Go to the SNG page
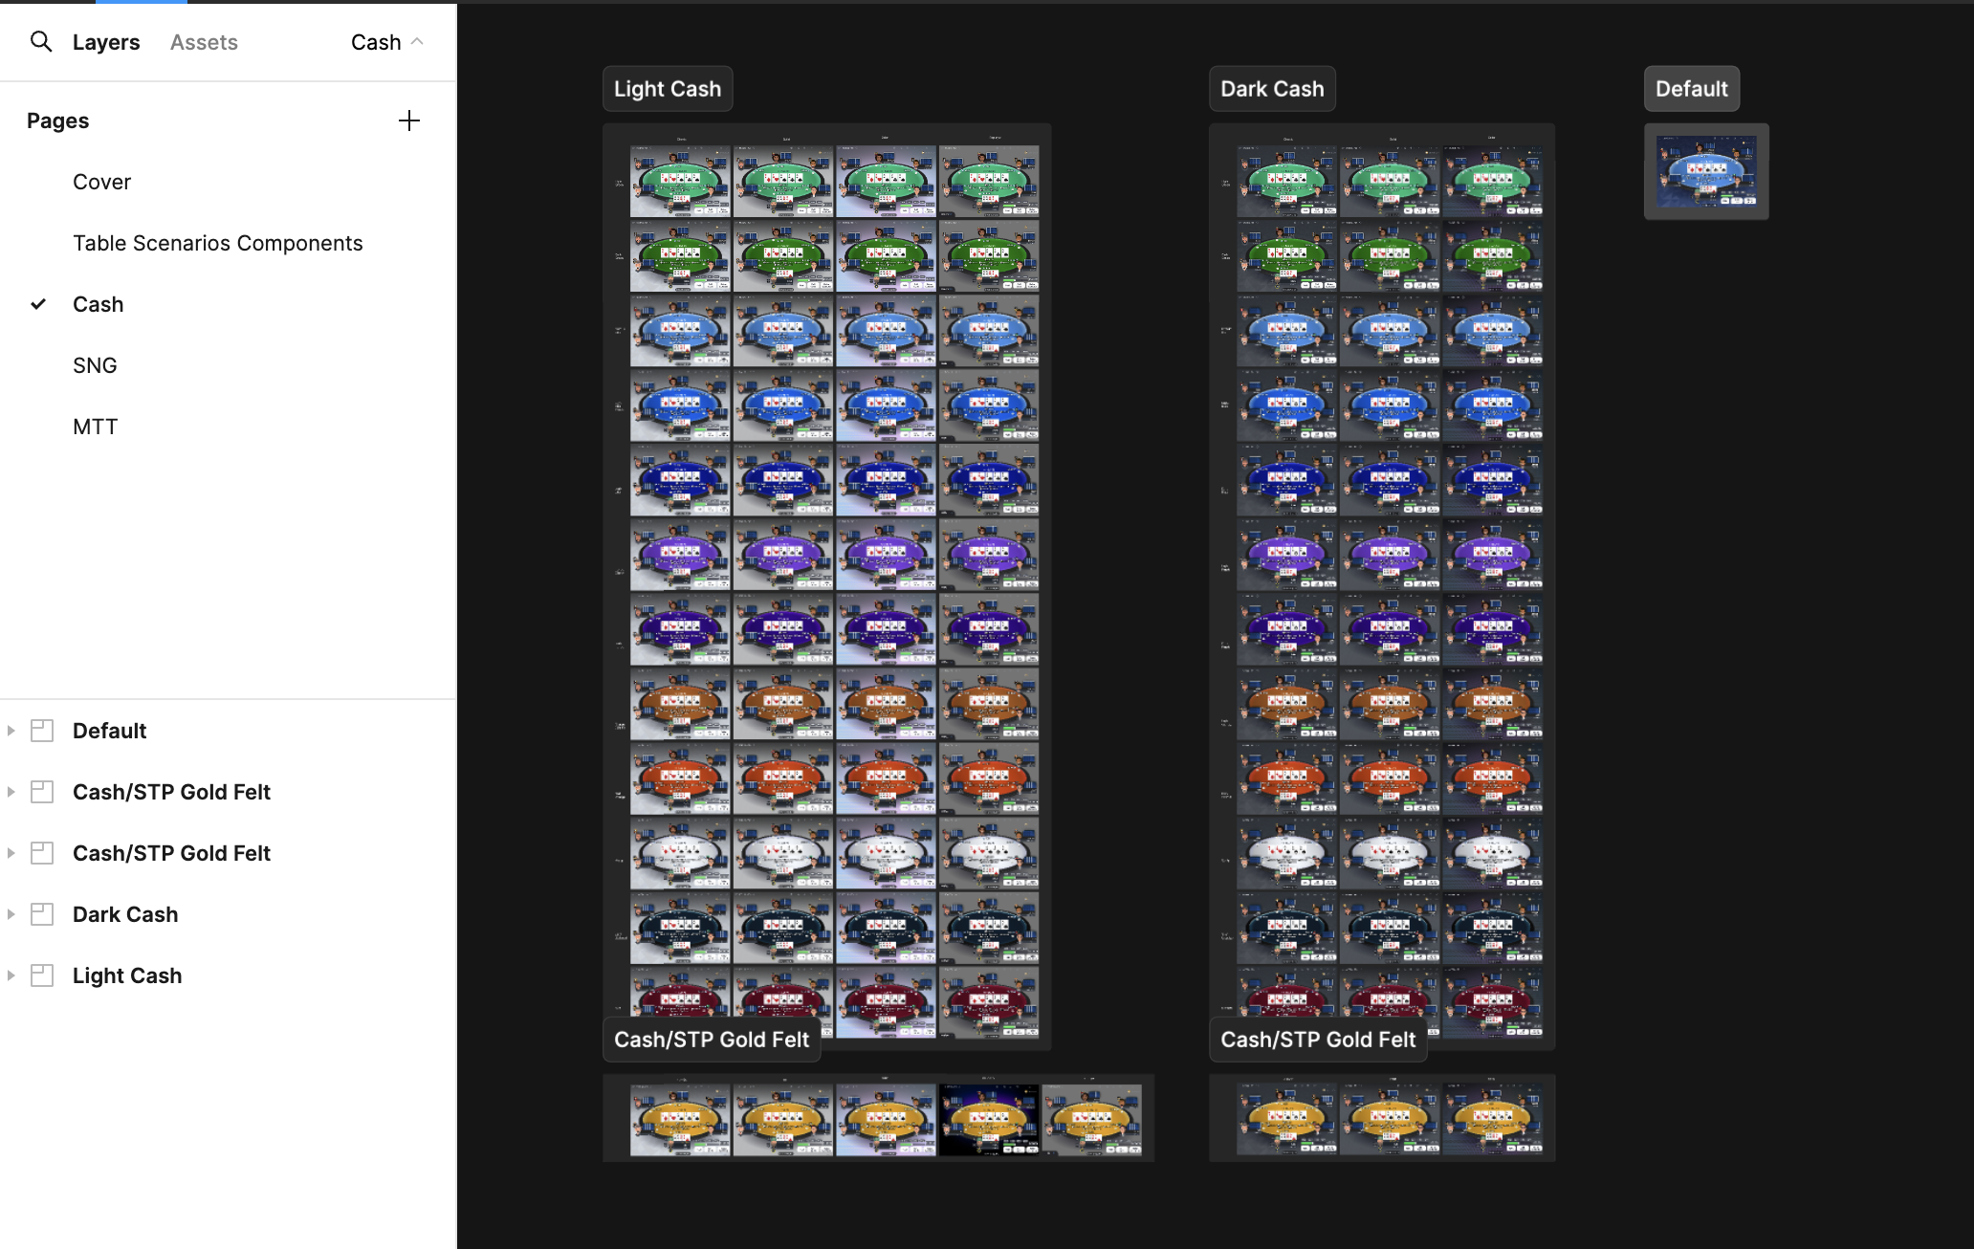1974x1249 pixels. 95,365
